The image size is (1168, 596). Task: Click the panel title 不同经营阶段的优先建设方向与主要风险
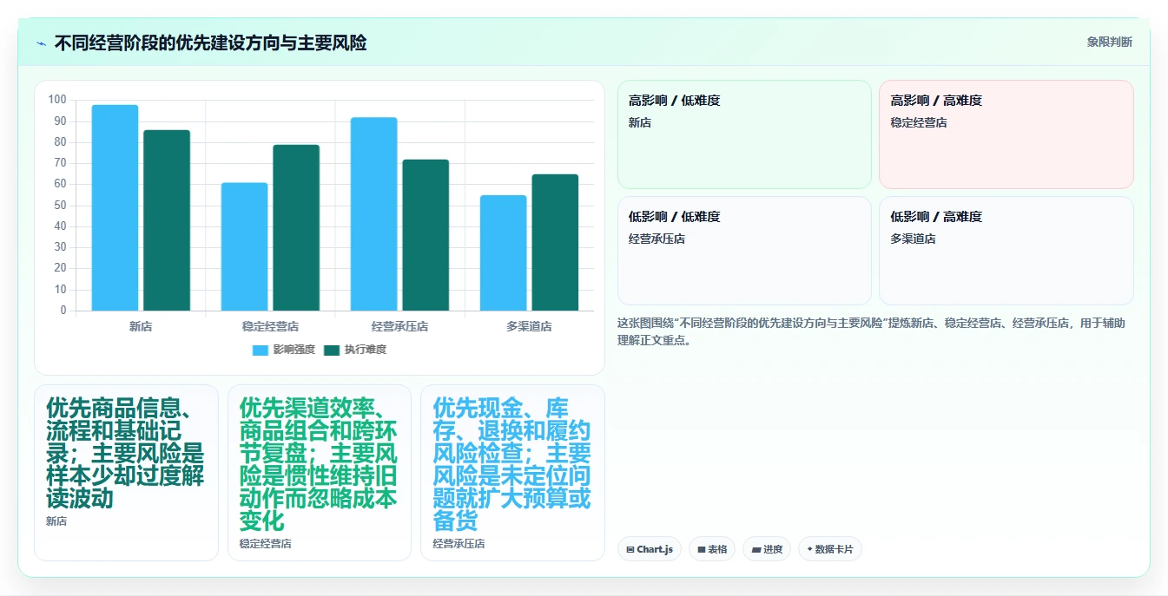click(210, 43)
